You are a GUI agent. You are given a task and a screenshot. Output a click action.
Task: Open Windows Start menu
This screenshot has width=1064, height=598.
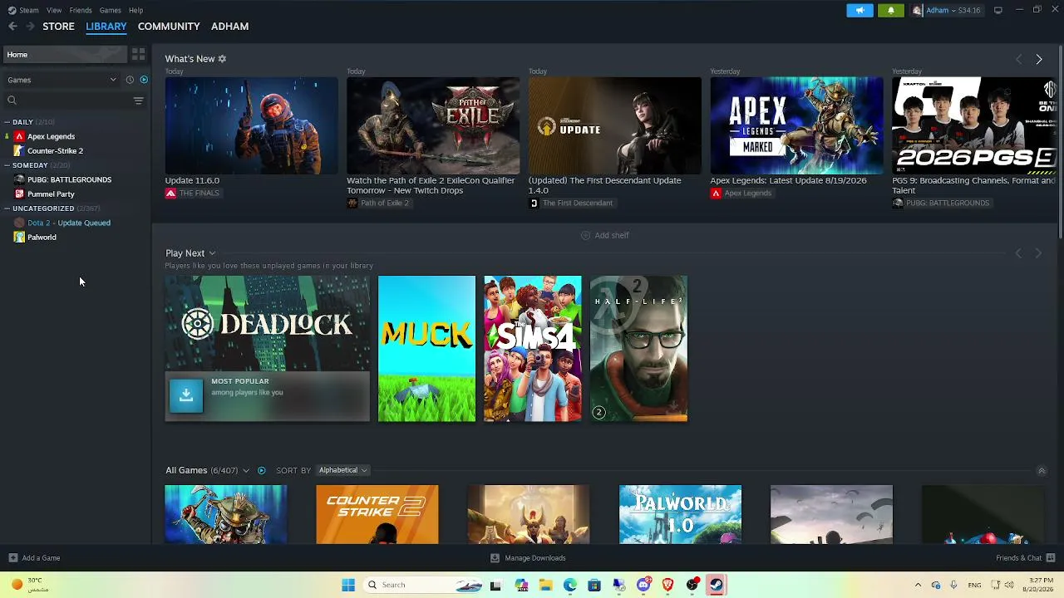(x=348, y=585)
